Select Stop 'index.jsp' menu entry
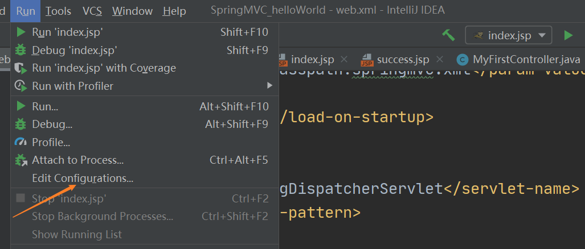Screen dimensions: 585x249 click(x=145, y=198)
